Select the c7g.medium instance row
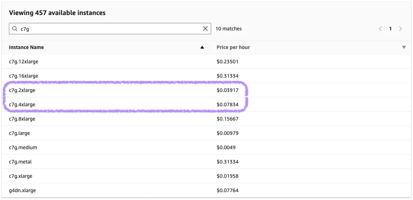Image resolution: width=413 pixels, height=200 pixels. coord(23,147)
